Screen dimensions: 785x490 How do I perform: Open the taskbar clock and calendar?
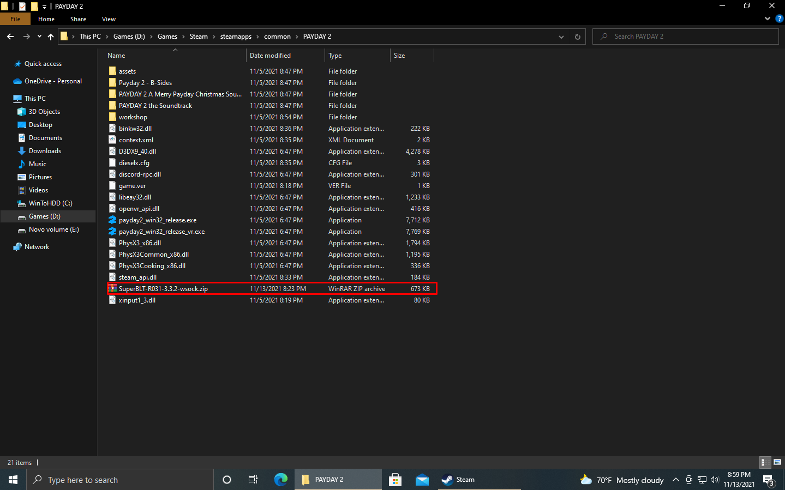pyautogui.click(x=739, y=480)
